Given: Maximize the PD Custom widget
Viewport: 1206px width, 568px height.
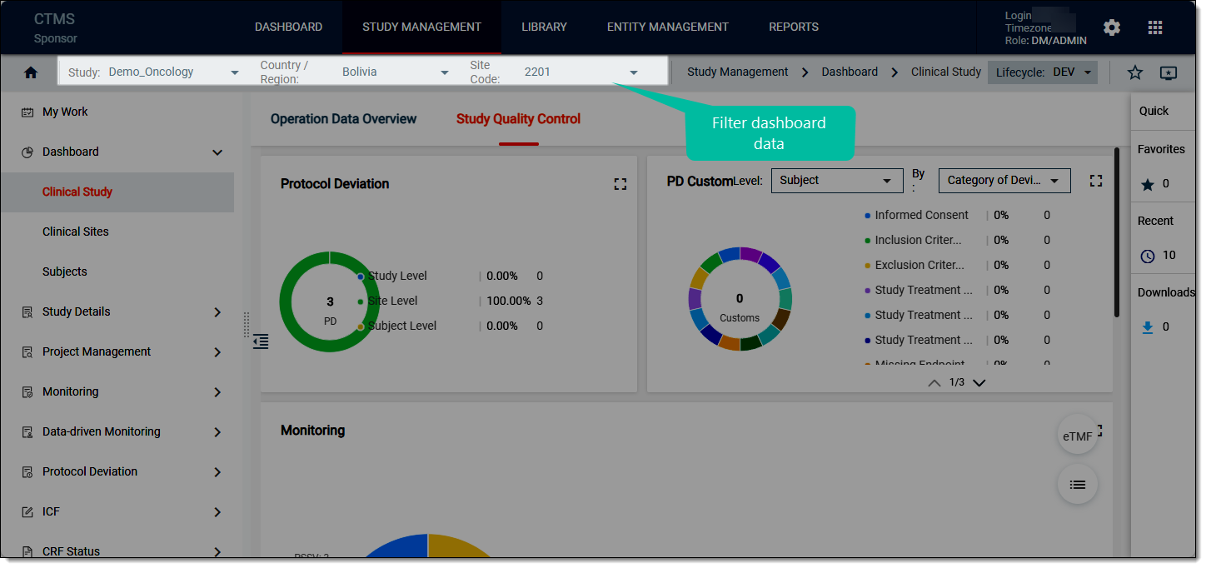Looking at the screenshot, I should pyautogui.click(x=1096, y=181).
